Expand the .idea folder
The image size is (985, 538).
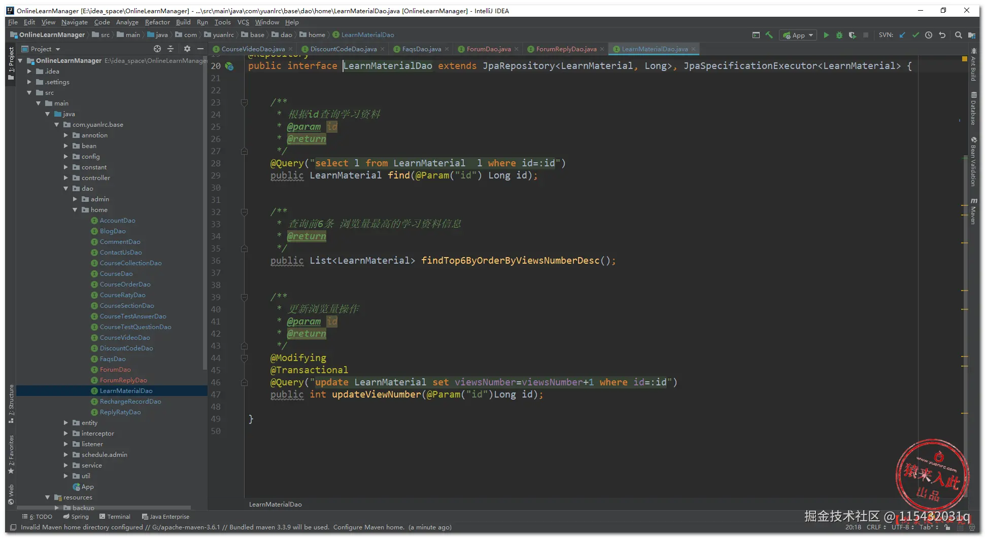tap(29, 71)
